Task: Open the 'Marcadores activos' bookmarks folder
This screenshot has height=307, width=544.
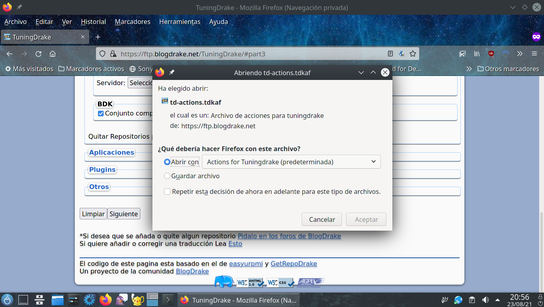Action: [x=91, y=69]
